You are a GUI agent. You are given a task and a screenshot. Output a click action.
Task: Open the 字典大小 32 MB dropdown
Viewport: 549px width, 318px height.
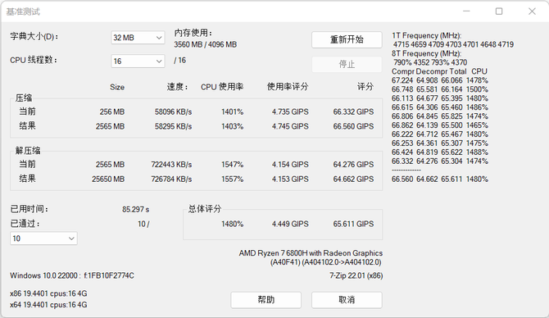coord(138,38)
